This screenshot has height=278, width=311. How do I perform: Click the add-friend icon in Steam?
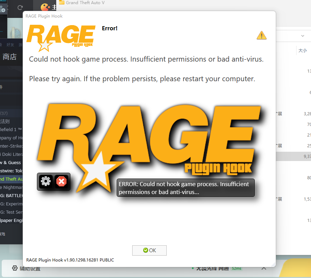click(x=2, y=9)
